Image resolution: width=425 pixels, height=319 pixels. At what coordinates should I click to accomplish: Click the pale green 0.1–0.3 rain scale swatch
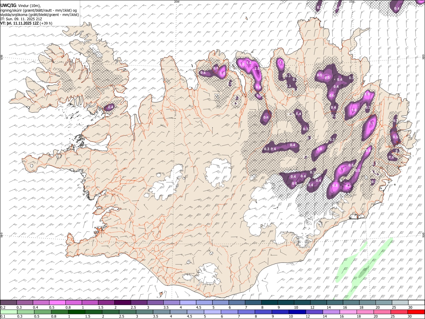tap(9, 312)
